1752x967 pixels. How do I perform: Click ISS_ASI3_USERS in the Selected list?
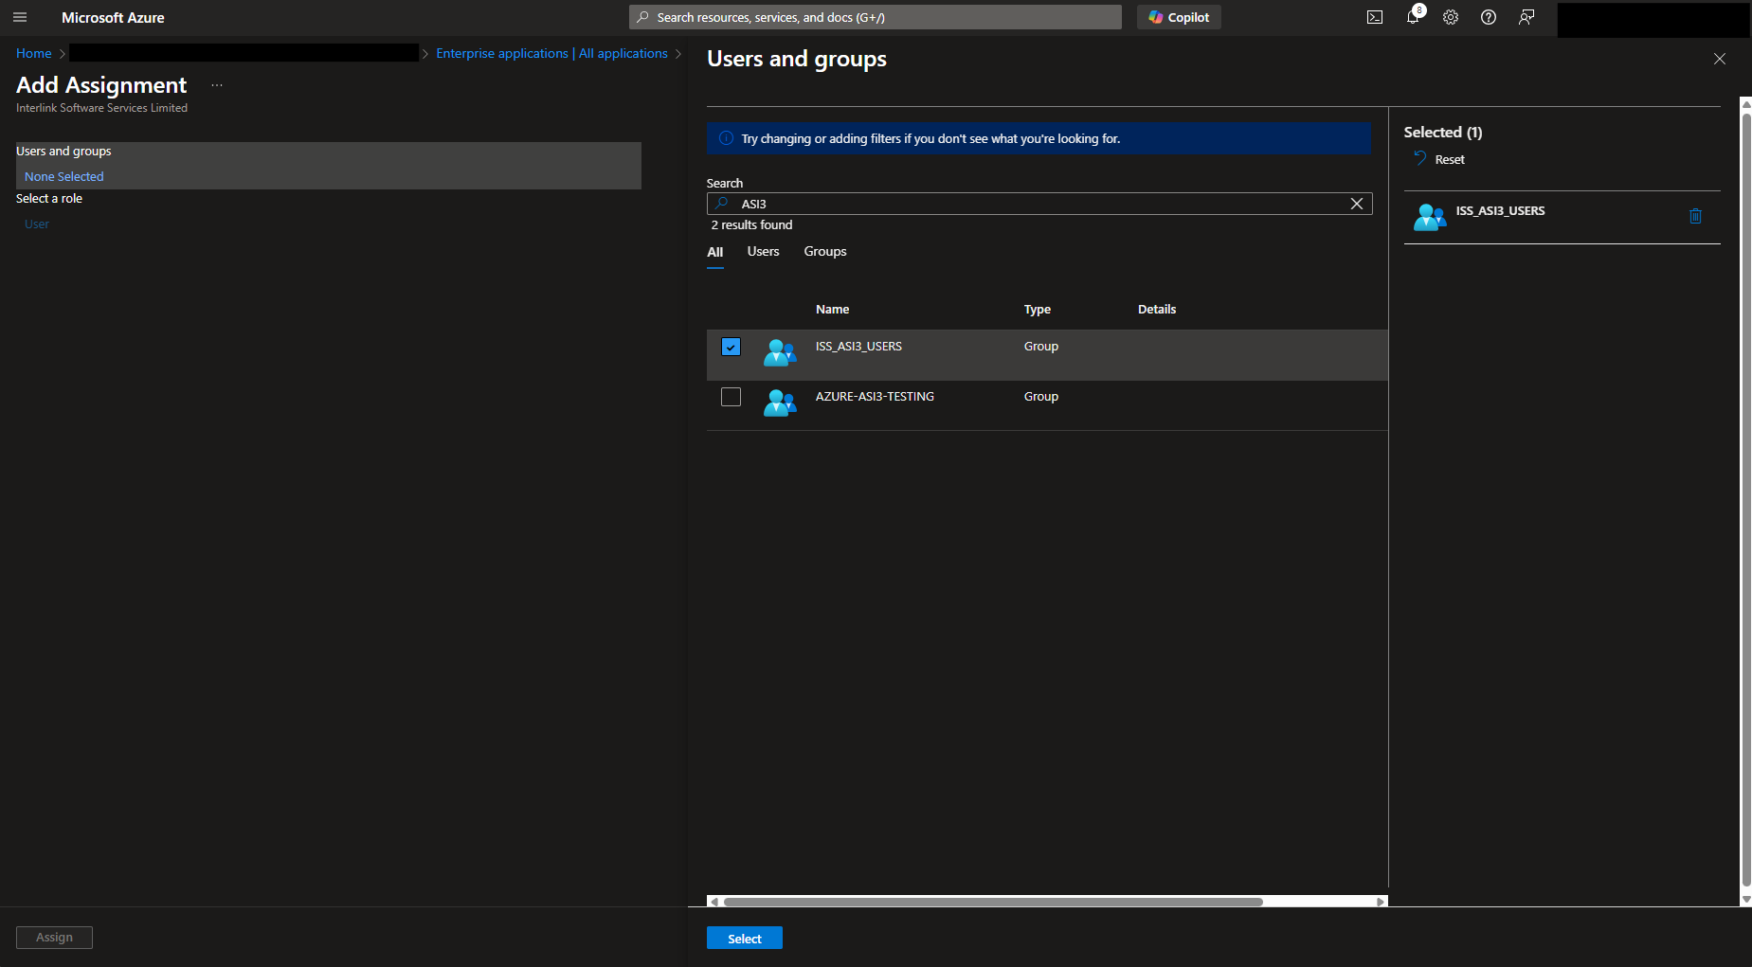(1500, 211)
